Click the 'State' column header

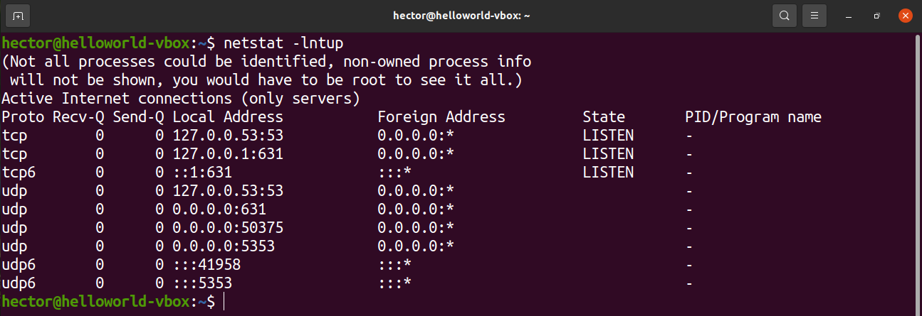click(x=604, y=117)
